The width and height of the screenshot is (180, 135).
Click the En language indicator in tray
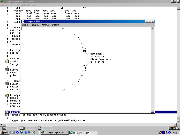164,132
